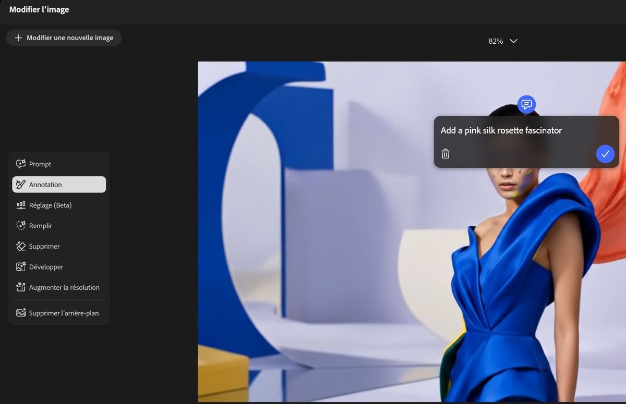Choose the Développer label in tool list
Viewport: 626px width, 404px height.
46,267
